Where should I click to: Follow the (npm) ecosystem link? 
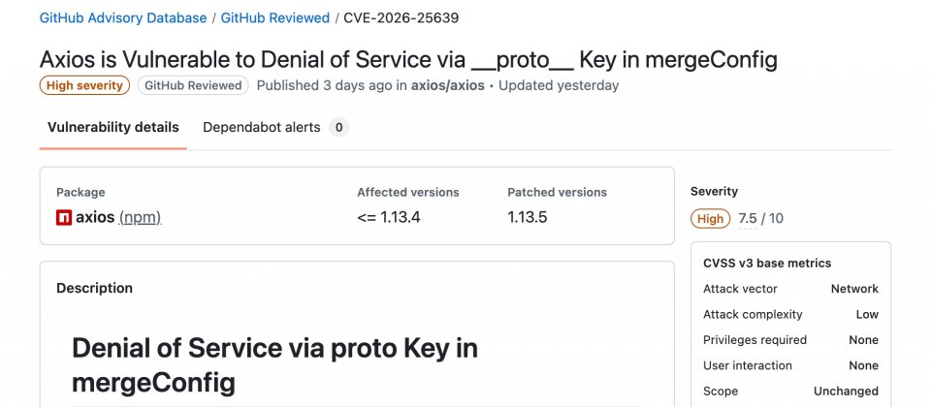pyautogui.click(x=140, y=217)
